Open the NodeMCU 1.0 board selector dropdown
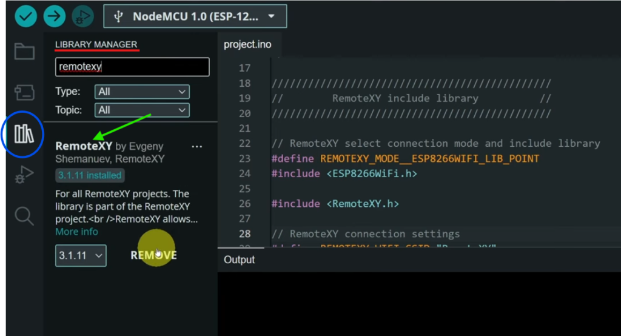This screenshot has height=336, width=621. pyautogui.click(x=195, y=16)
